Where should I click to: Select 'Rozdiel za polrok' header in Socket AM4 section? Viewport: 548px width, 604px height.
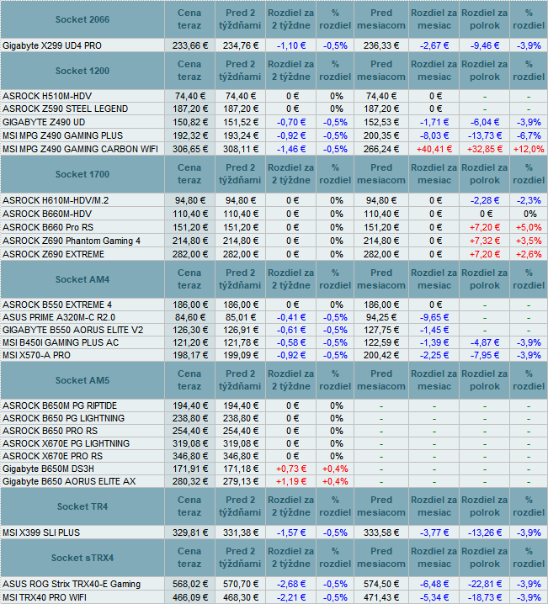click(x=484, y=279)
